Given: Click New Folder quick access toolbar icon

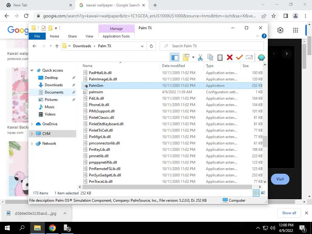Looking at the screenshot, I should [50, 28].
